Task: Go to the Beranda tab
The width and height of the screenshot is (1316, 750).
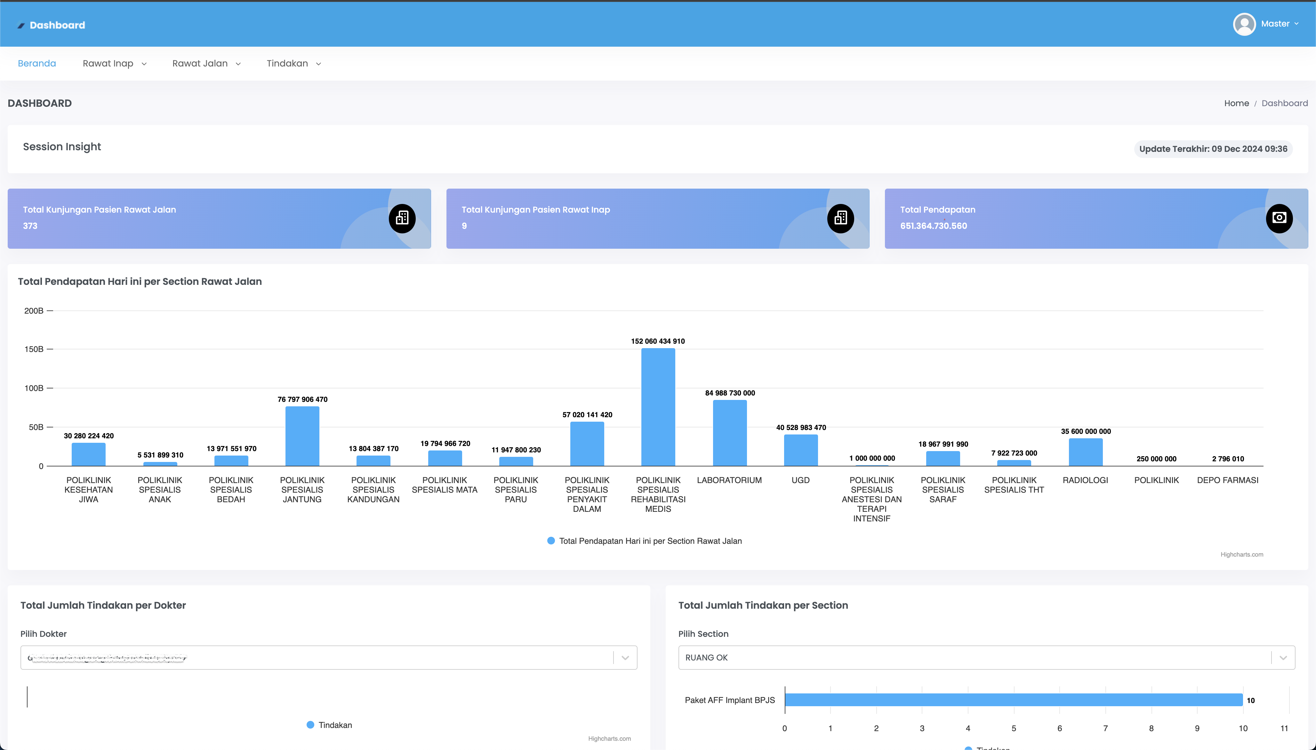Action: click(x=36, y=63)
